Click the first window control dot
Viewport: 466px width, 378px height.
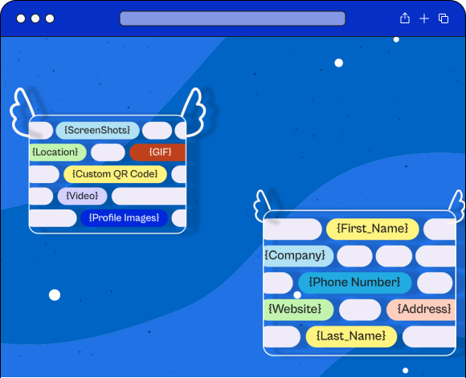[21, 18]
